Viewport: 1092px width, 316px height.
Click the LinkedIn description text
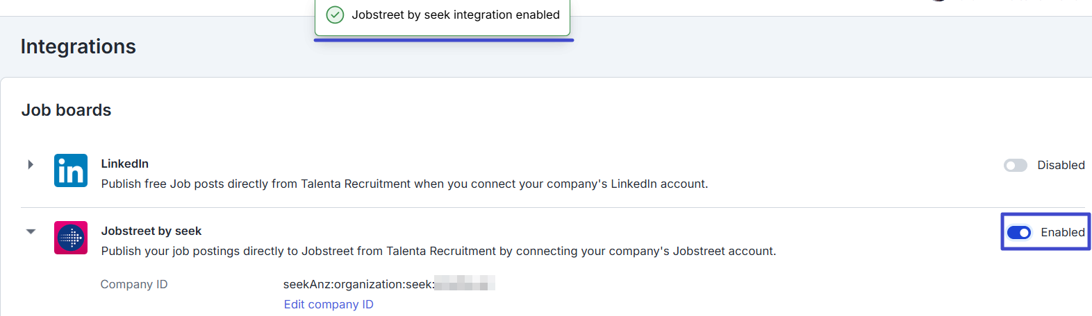pos(405,184)
